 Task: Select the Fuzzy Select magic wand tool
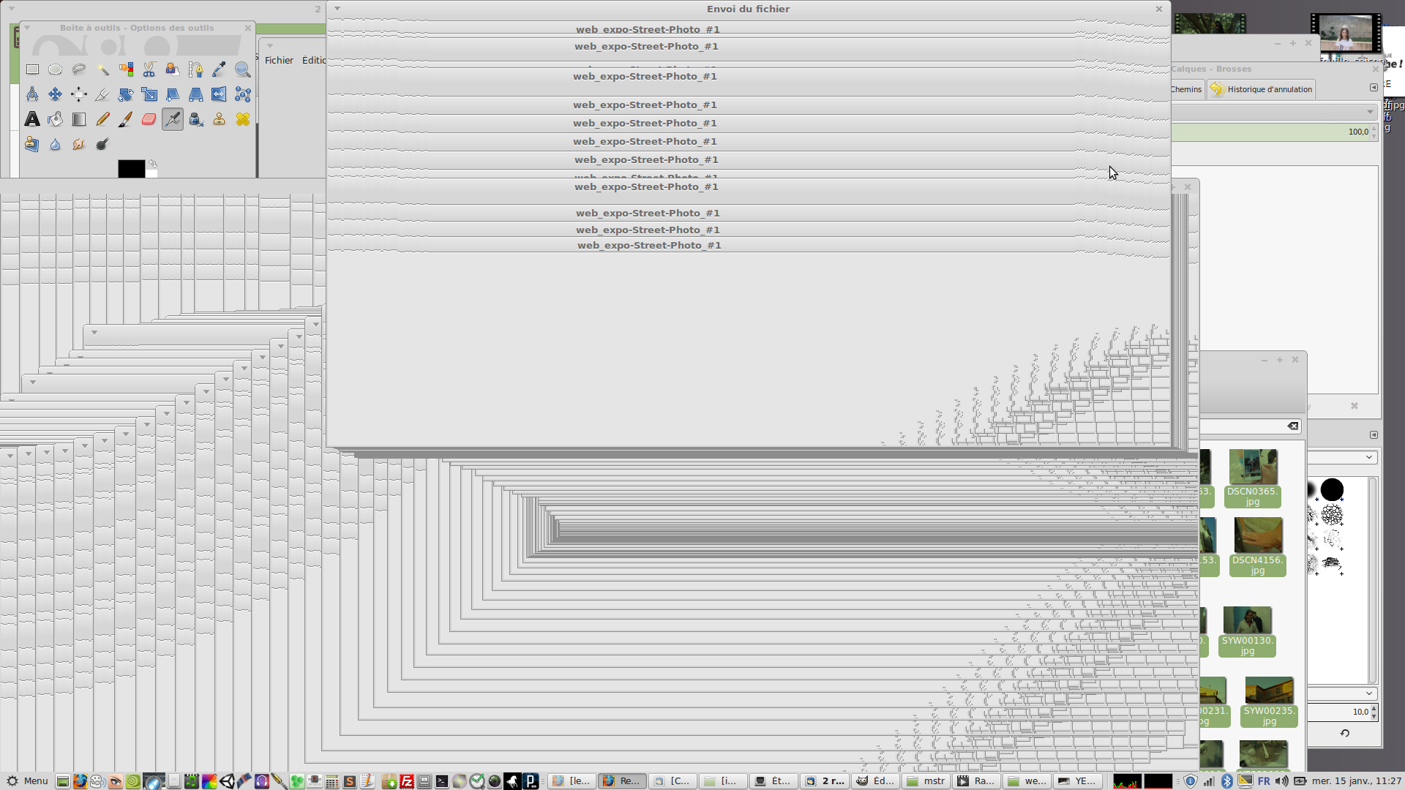tap(102, 69)
